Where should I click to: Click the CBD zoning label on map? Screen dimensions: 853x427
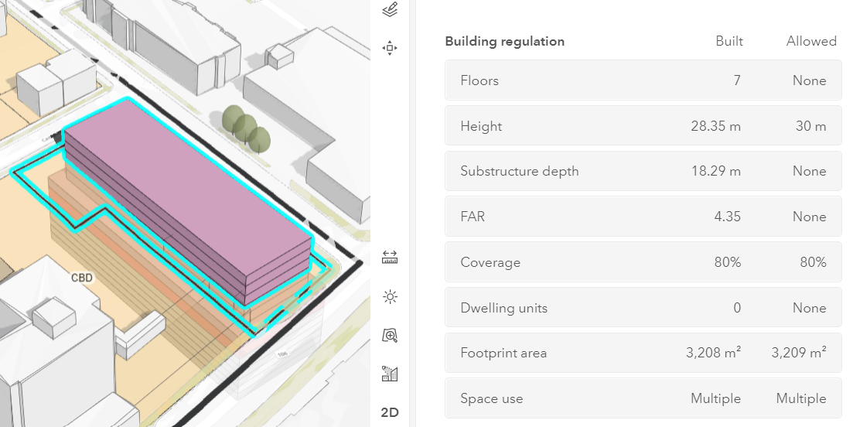pyautogui.click(x=82, y=278)
